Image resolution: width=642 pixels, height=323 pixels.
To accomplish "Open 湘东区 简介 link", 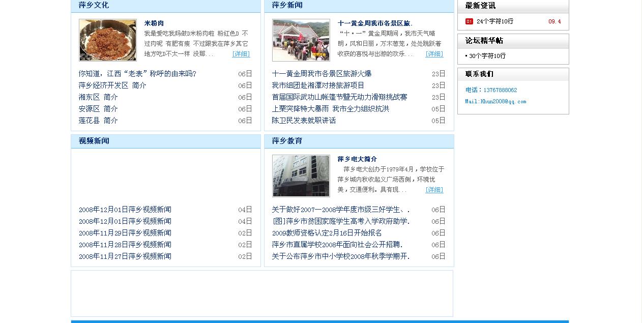I will click(98, 97).
